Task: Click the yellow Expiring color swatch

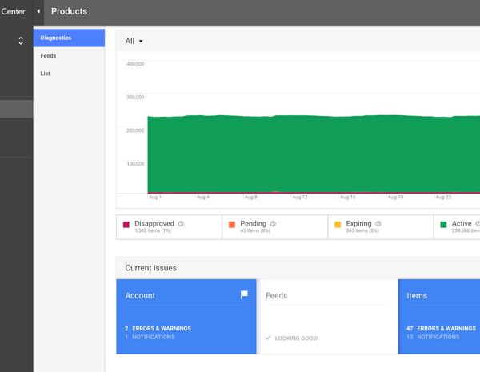Action: tap(338, 225)
